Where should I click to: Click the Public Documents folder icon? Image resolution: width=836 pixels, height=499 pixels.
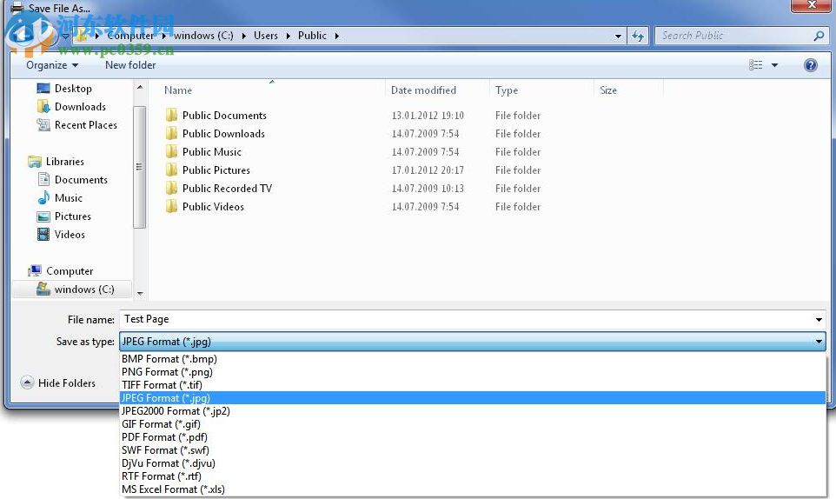172,115
